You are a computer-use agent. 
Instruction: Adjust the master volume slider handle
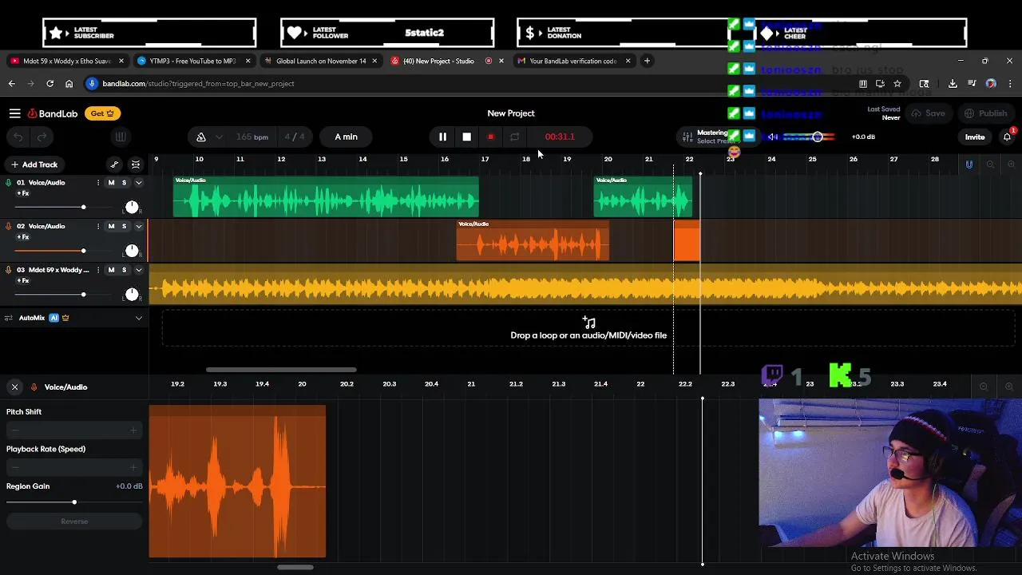click(x=818, y=137)
